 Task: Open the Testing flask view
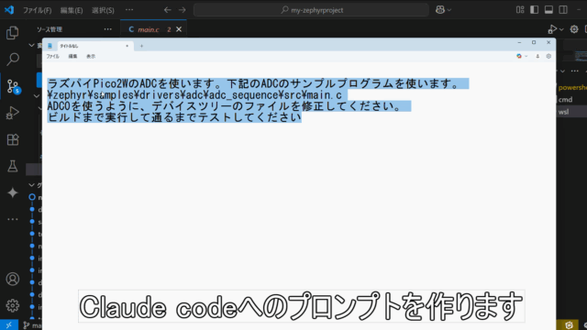[x=12, y=166]
